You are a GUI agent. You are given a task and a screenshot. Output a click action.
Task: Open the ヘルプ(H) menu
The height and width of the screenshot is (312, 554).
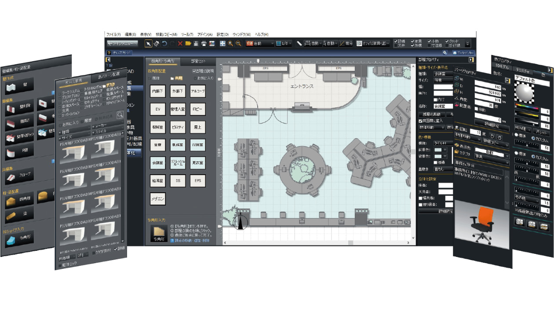pyautogui.click(x=261, y=34)
